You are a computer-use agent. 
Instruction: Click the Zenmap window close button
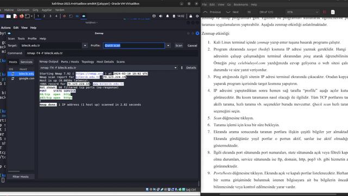tap(197, 33)
